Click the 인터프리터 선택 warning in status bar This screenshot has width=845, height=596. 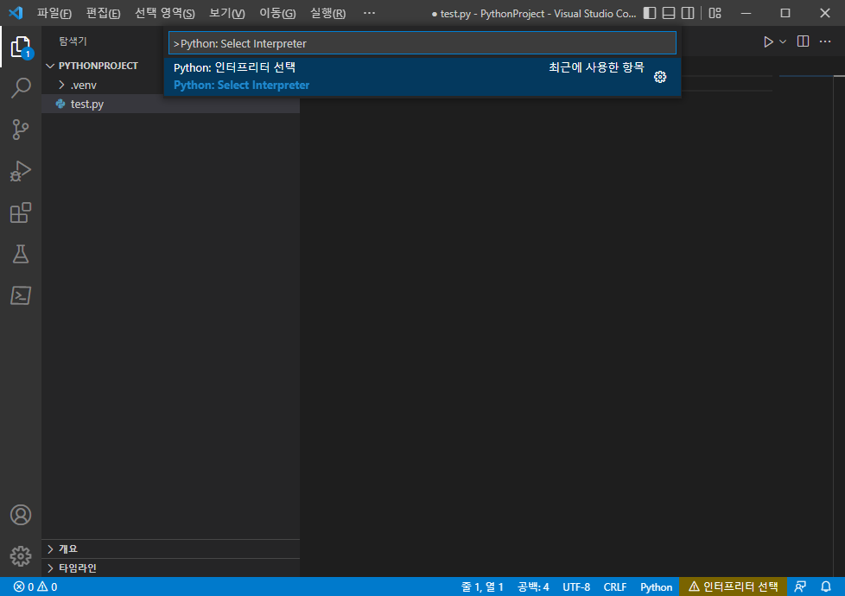coord(733,586)
